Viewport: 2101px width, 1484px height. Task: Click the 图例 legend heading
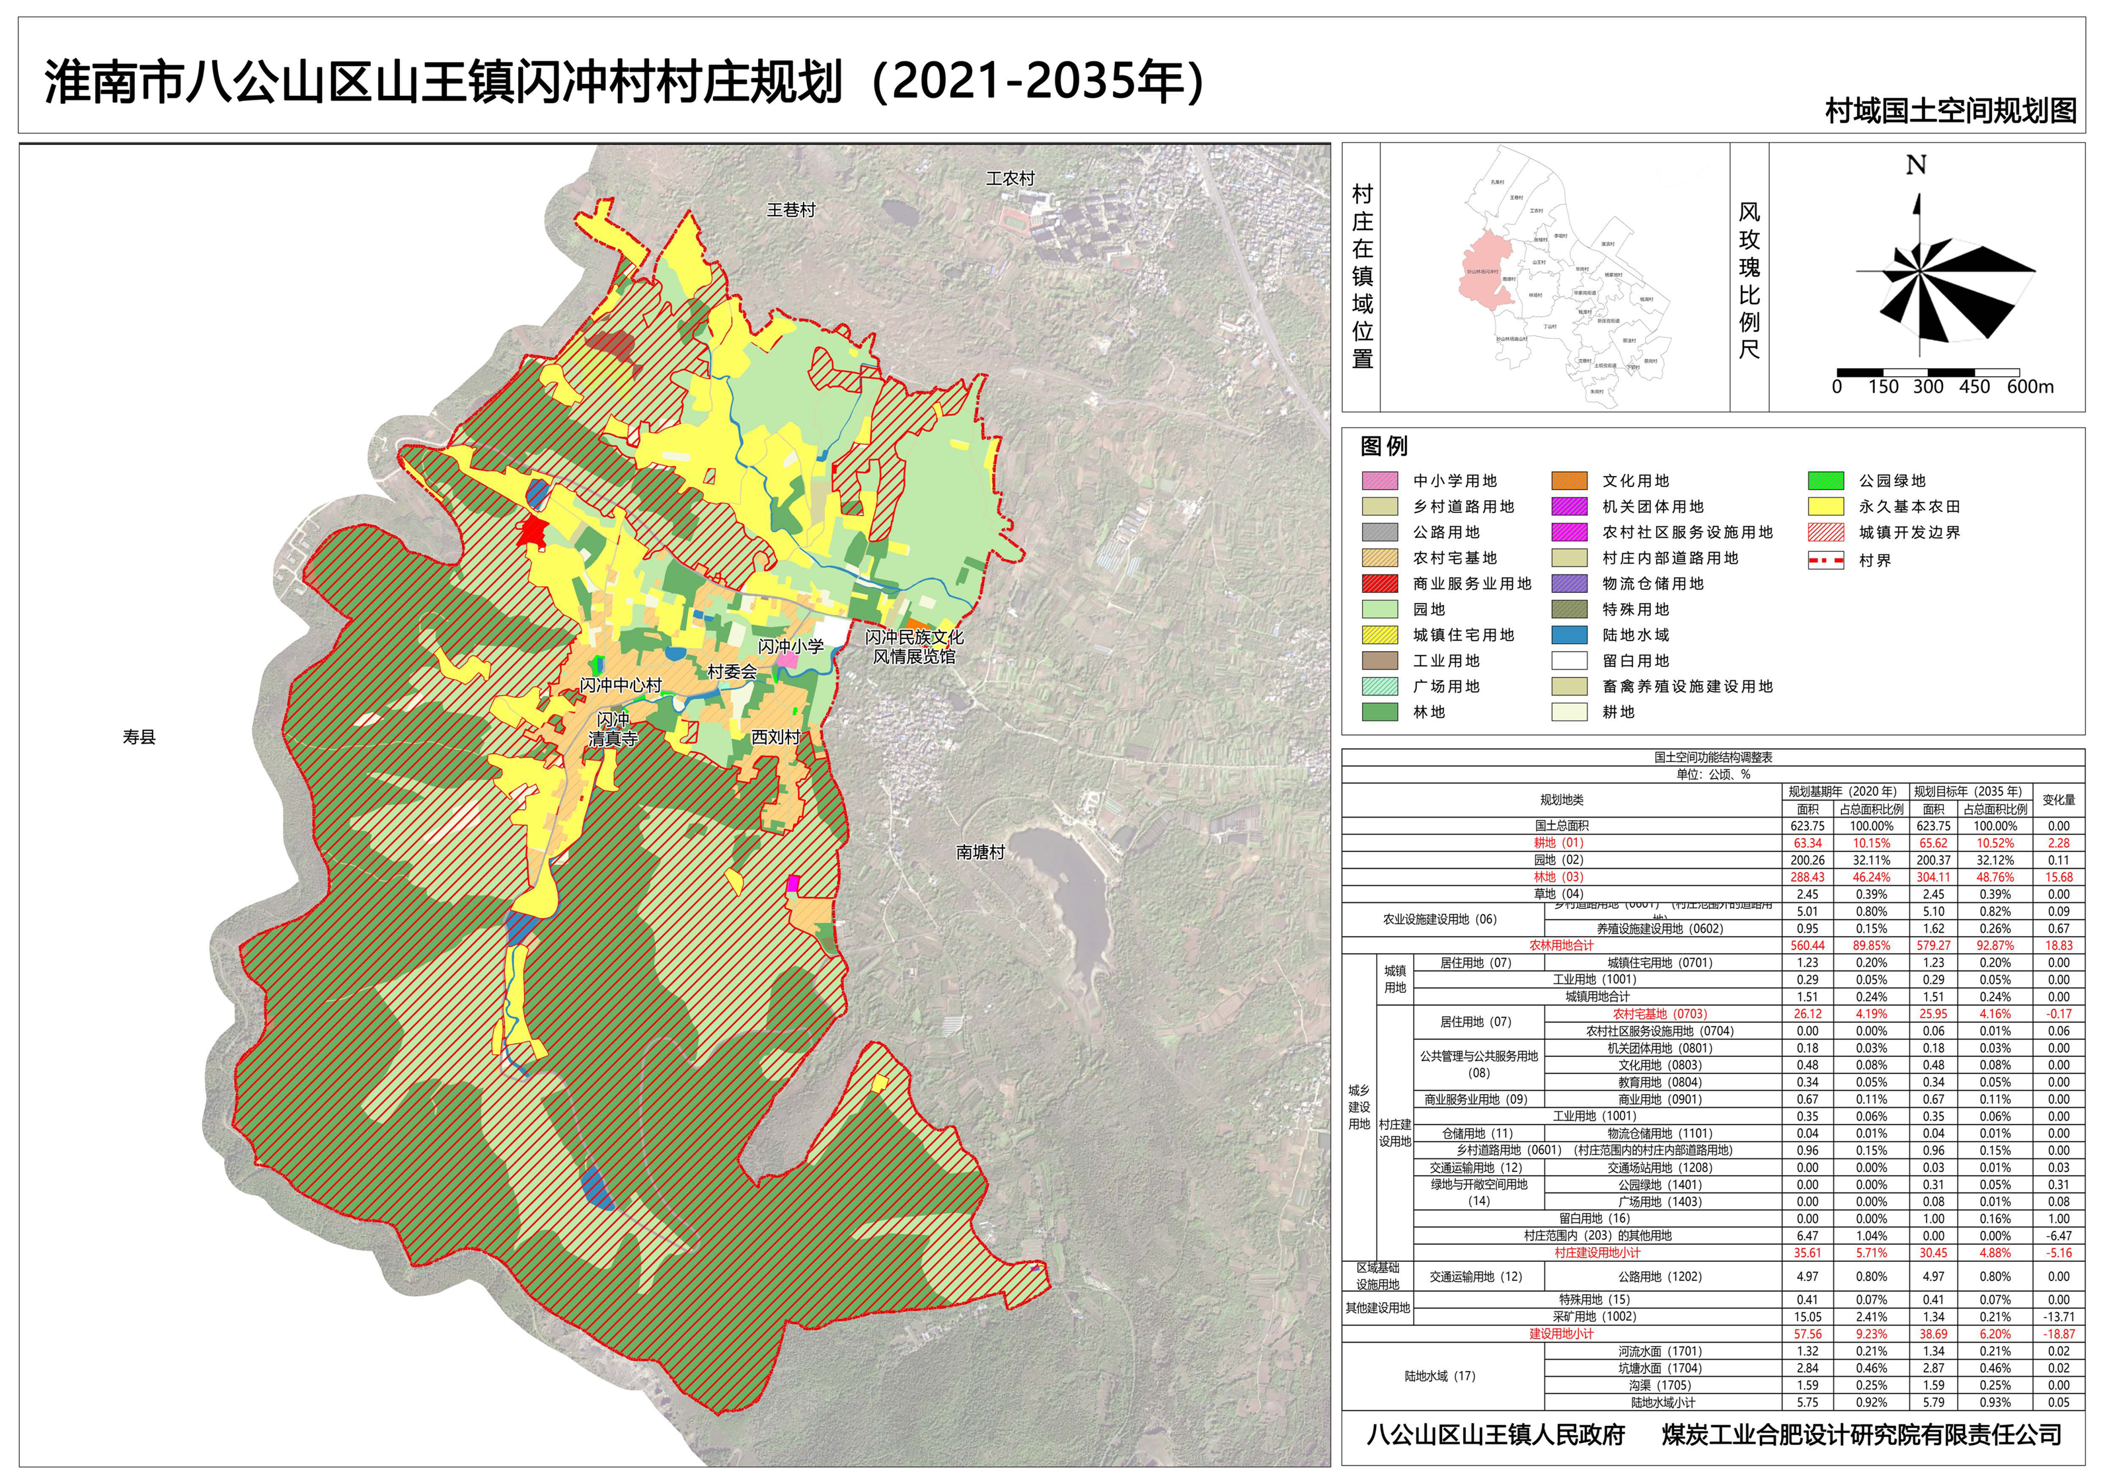[x=1383, y=446]
